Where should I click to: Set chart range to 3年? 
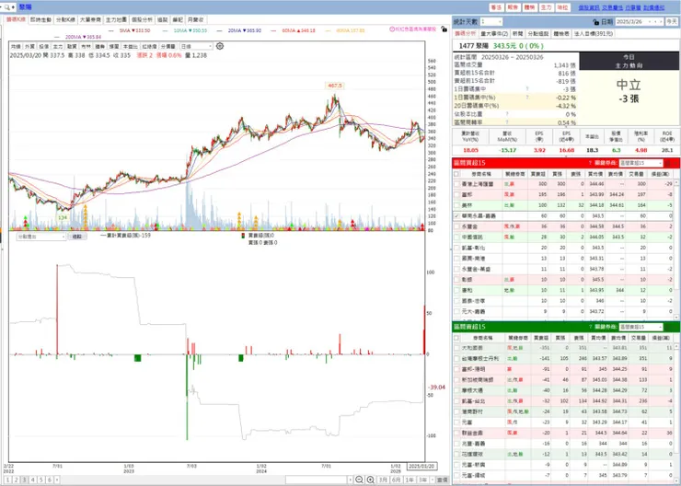point(422,480)
